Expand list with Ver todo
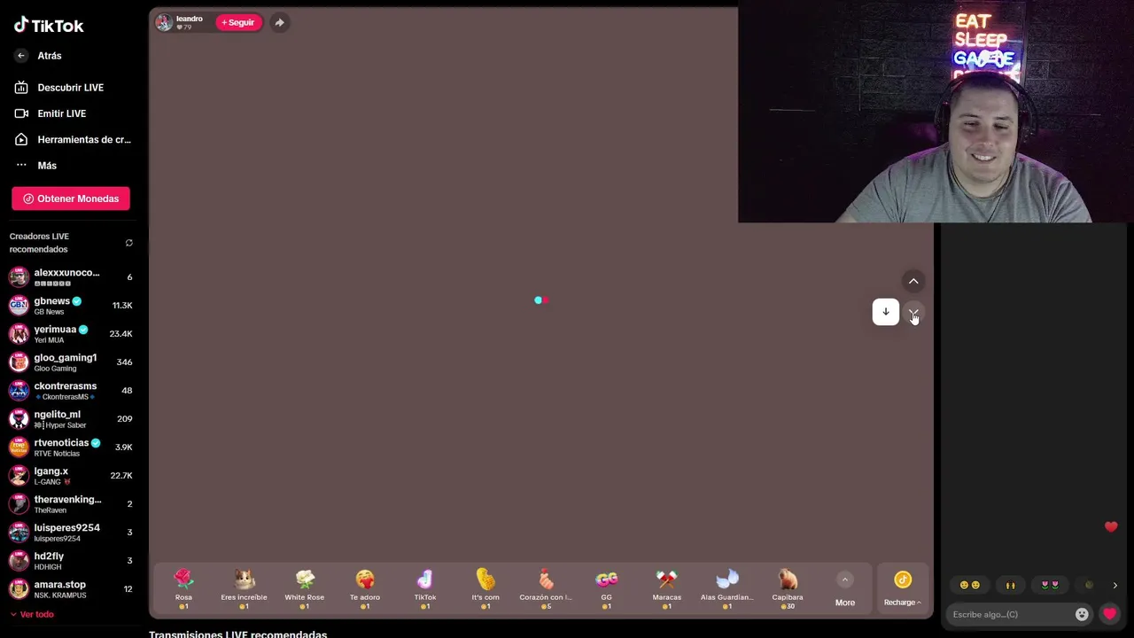This screenshot has width=1134, height=638. pos(32,614)
